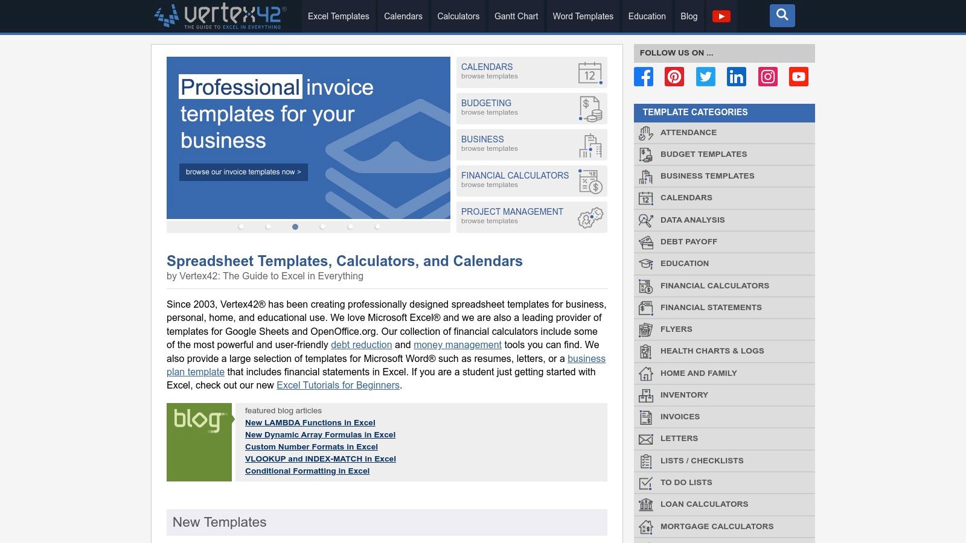Viewport: 966px width, 543px height.
Task: Click the graduation cap icon beside Education
Action: click(x=646, y=264)
